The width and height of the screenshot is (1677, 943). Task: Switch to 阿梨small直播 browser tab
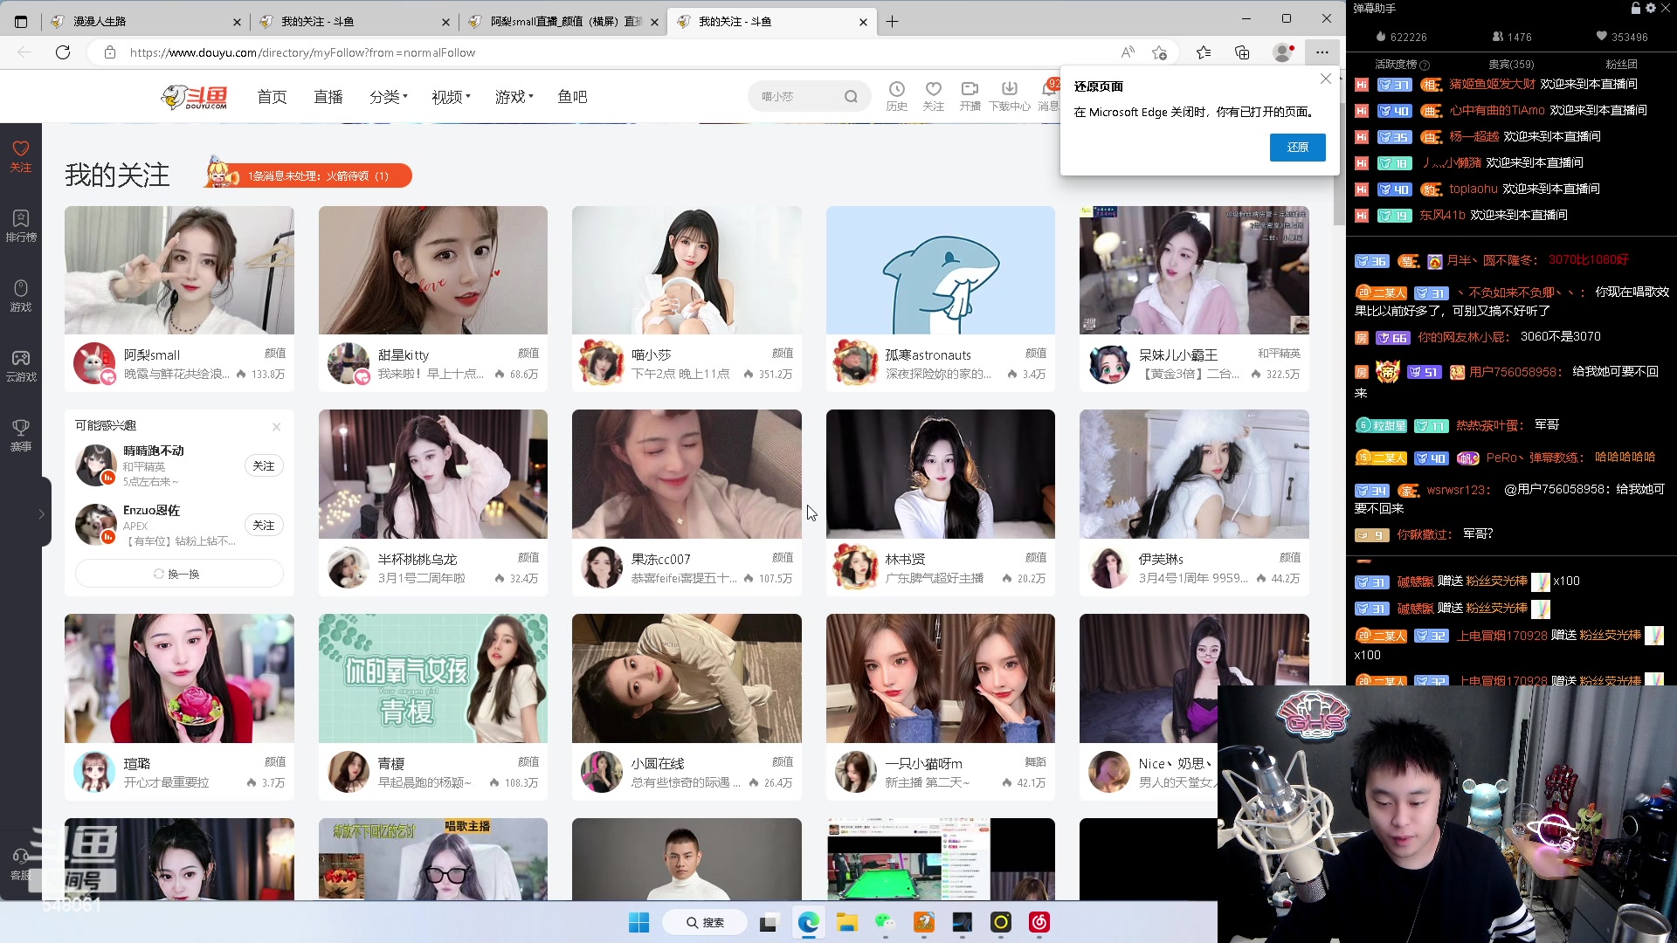(563, 21)
